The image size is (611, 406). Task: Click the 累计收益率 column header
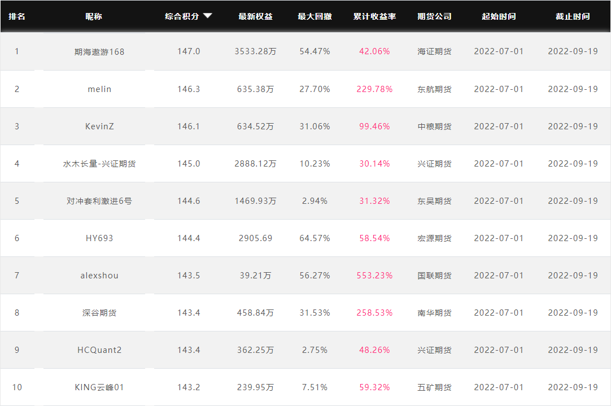coord(374,16)
